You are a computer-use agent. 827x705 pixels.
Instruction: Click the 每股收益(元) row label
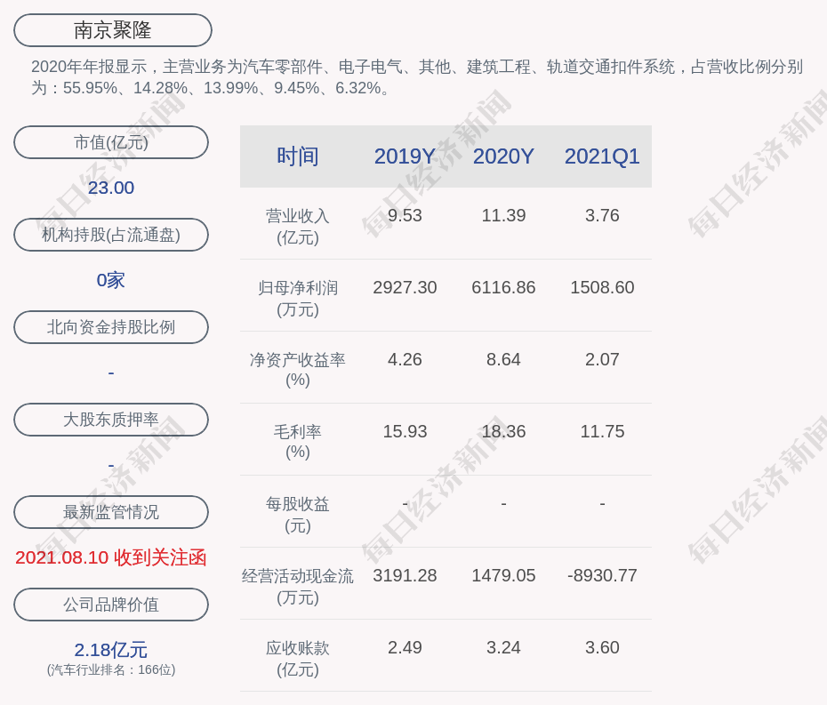[x=298, y=515]
